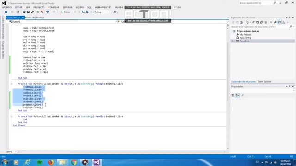The image size is (296, 166).
Task: Click the editor vertical scrollbar
Action: pos(228,71)
